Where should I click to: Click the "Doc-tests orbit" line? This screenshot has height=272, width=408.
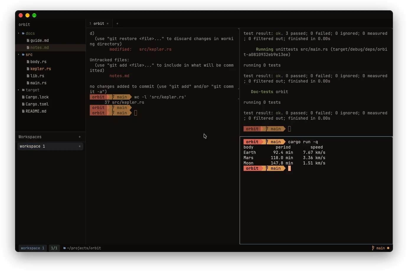pos(270,92)
